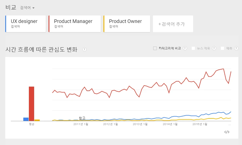This screenshot has height=145, width=242.
Task: Open the embed code icon below chart
Action: pos(227,132)
